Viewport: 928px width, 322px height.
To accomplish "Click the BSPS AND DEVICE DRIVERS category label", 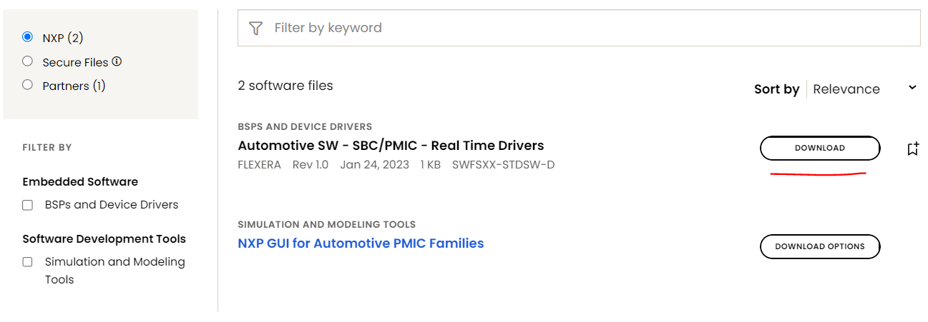I will pyautogui.click(x=305, y=126).
